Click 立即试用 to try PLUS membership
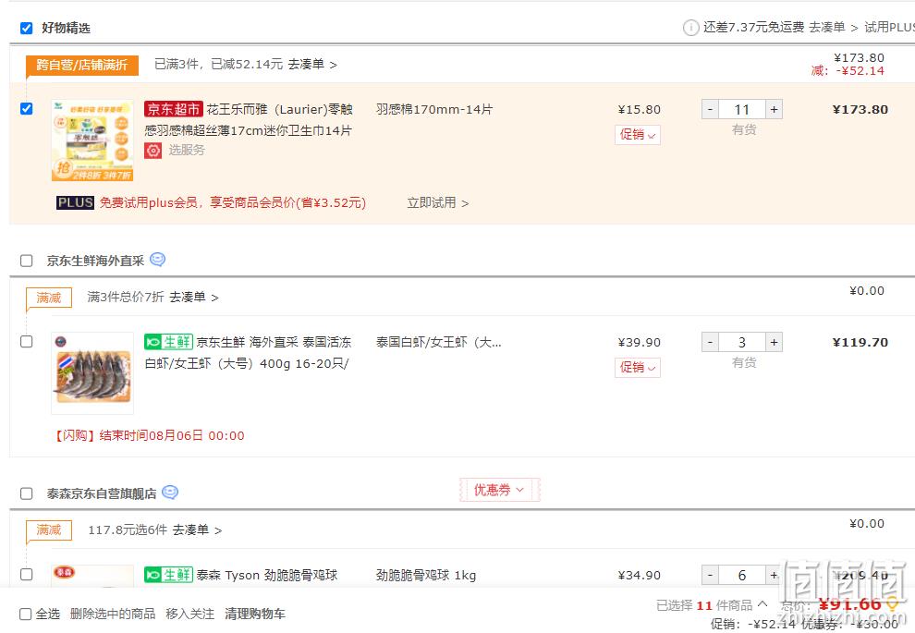Viewport: 915px width, 633px height. pyautogui.click(x=438, y=202)
